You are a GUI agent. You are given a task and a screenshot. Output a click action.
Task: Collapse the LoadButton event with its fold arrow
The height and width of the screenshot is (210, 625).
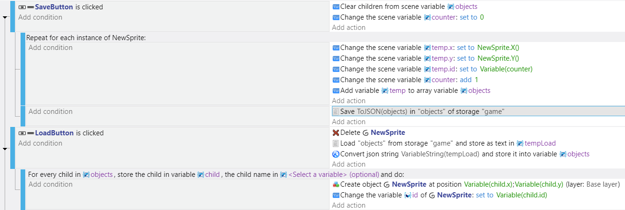pyautogui.click(x=5, y=149)
